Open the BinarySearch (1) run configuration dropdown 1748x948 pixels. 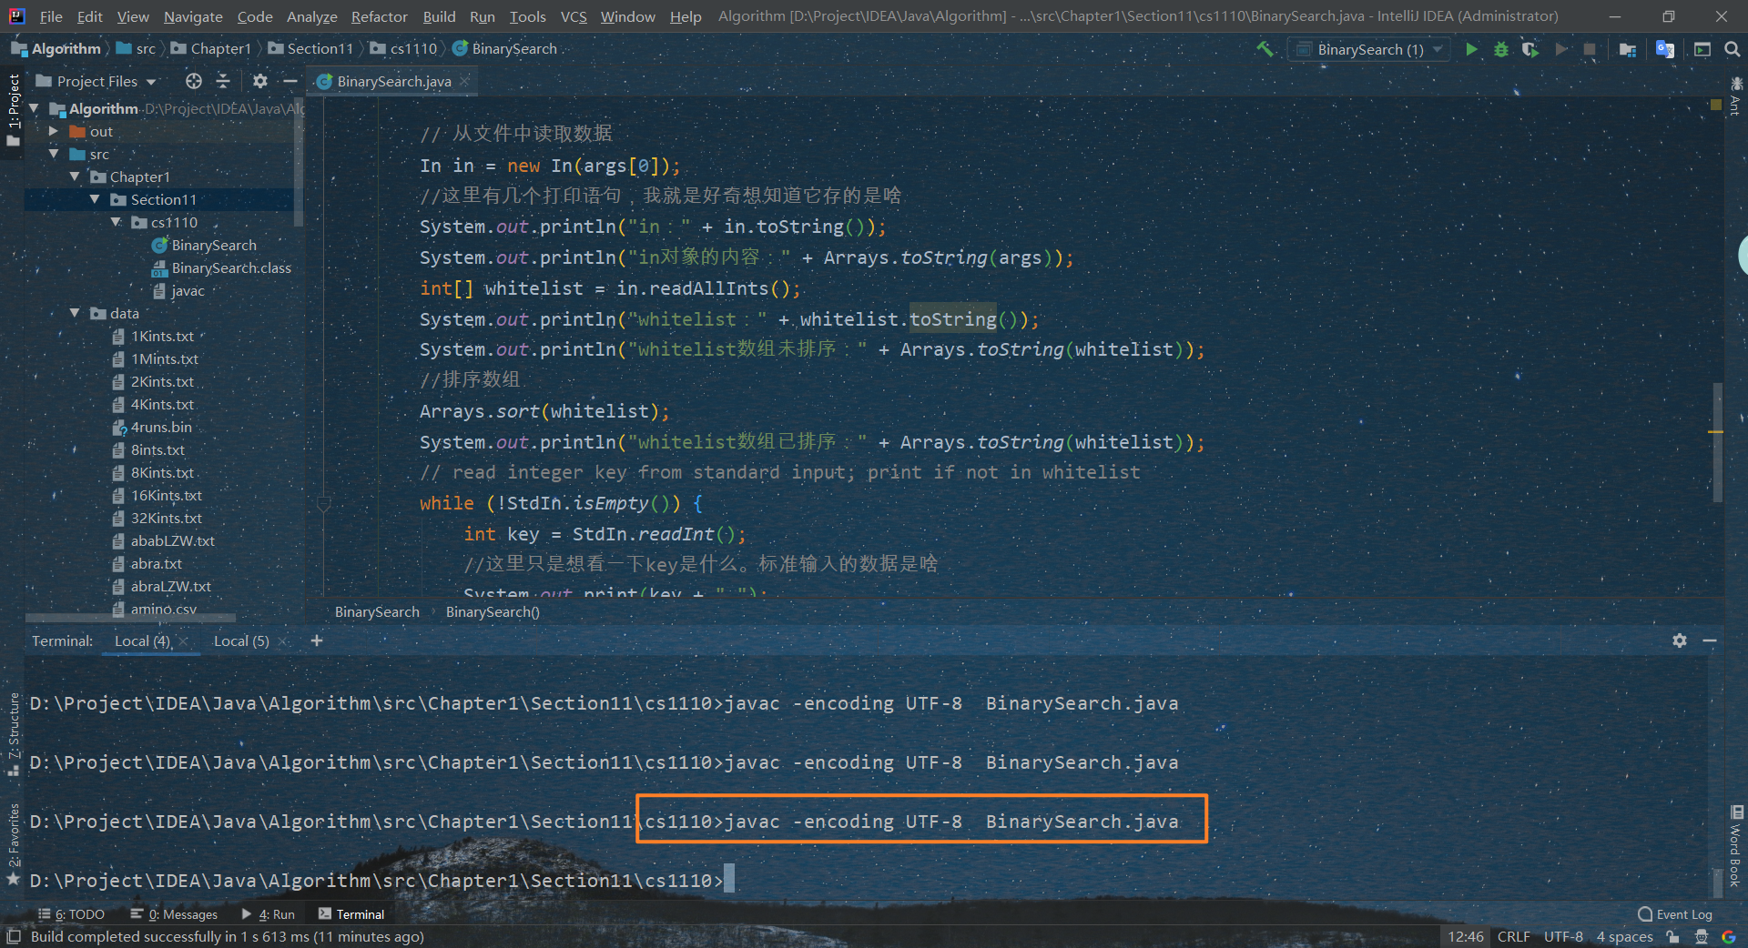[x=1370, y=49]
